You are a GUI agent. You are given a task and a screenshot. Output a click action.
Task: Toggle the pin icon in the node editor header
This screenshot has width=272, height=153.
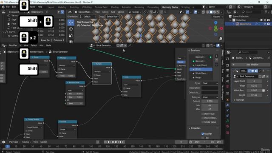tap(130, 45)
